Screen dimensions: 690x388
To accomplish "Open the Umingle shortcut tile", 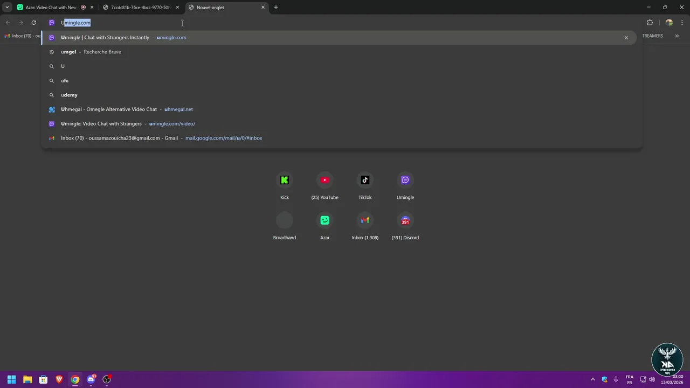I will point(405,185).
